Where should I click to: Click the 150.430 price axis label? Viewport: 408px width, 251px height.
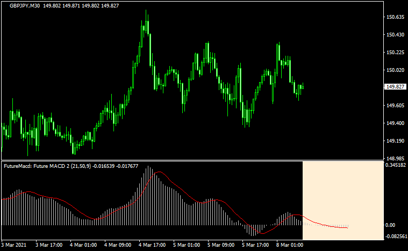[395, 35]
